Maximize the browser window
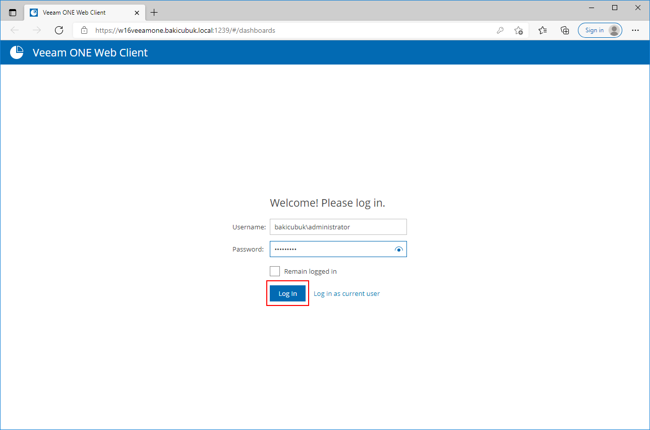Viewport: 650px width, 430px height. (x=615, y=8)
